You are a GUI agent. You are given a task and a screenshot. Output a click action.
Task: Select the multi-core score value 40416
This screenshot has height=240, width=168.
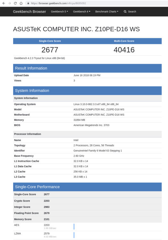pyautogui.click(x=124, y=50)
